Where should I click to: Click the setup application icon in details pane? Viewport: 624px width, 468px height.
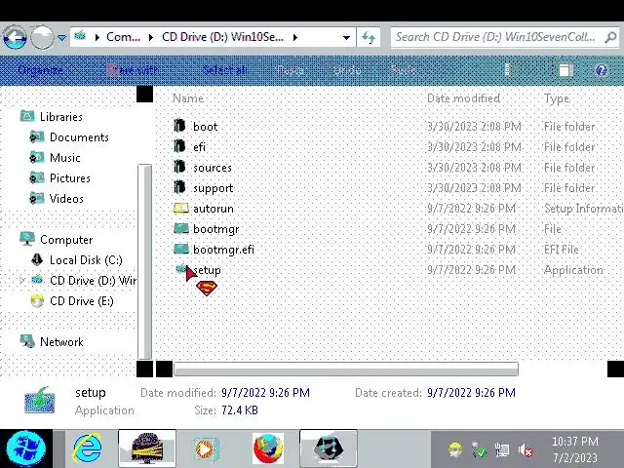(39, 401)
